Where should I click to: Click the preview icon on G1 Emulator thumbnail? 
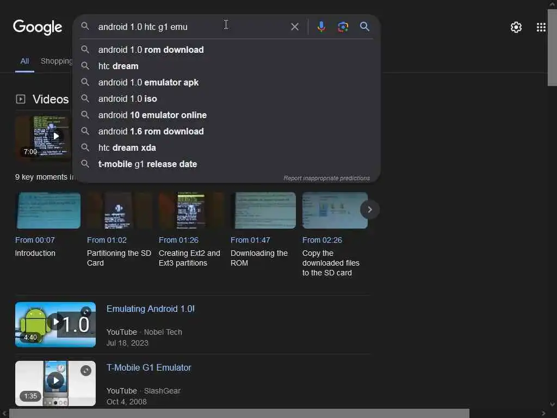click(x=85, y=371)
